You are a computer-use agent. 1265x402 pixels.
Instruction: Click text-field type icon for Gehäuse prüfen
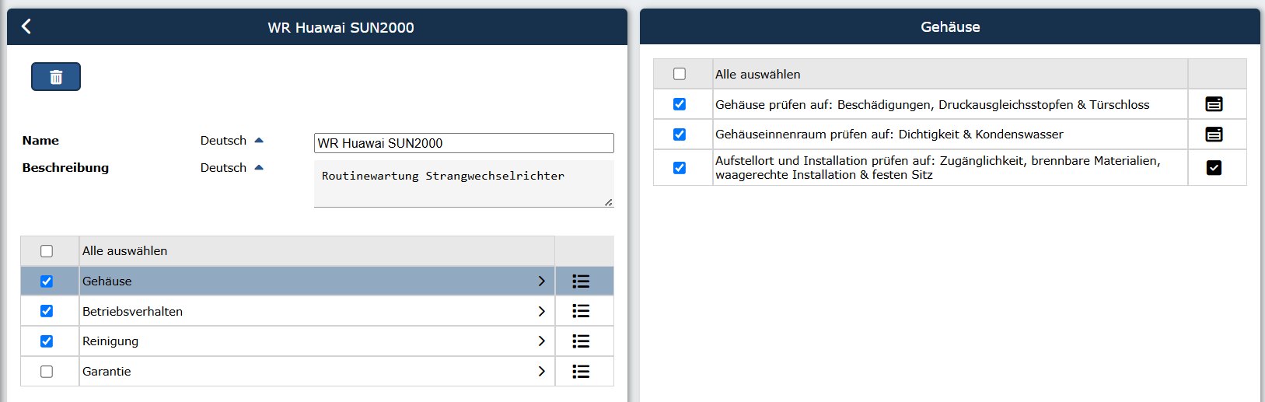1214,104
